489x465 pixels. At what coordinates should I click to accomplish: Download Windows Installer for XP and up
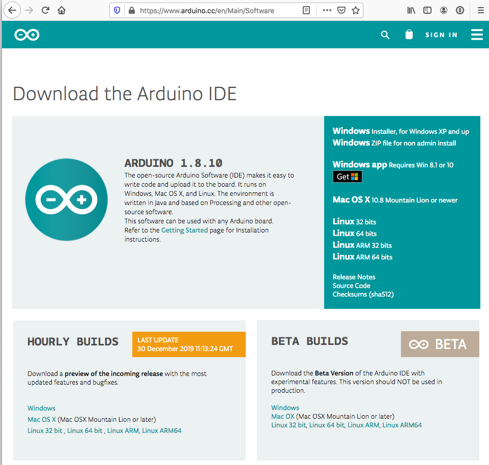401,131
